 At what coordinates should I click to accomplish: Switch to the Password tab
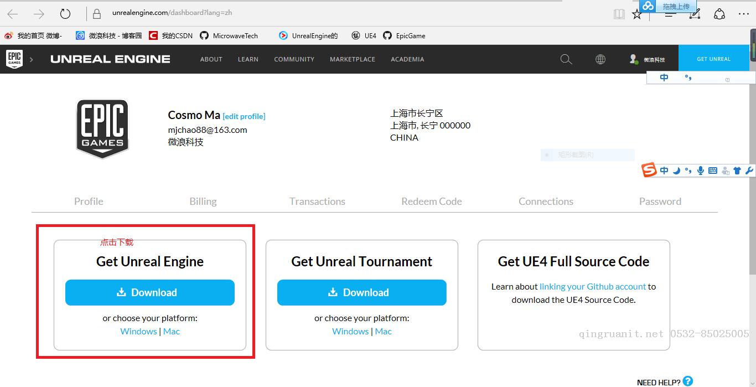coord(660,202)
